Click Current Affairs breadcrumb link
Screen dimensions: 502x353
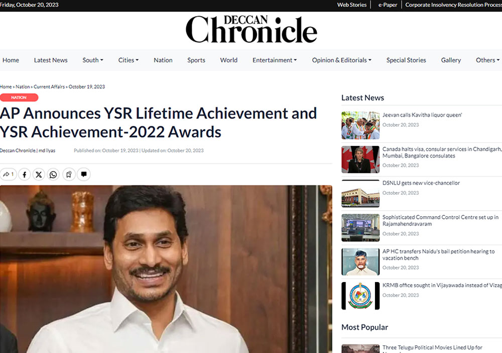(49, 86)
